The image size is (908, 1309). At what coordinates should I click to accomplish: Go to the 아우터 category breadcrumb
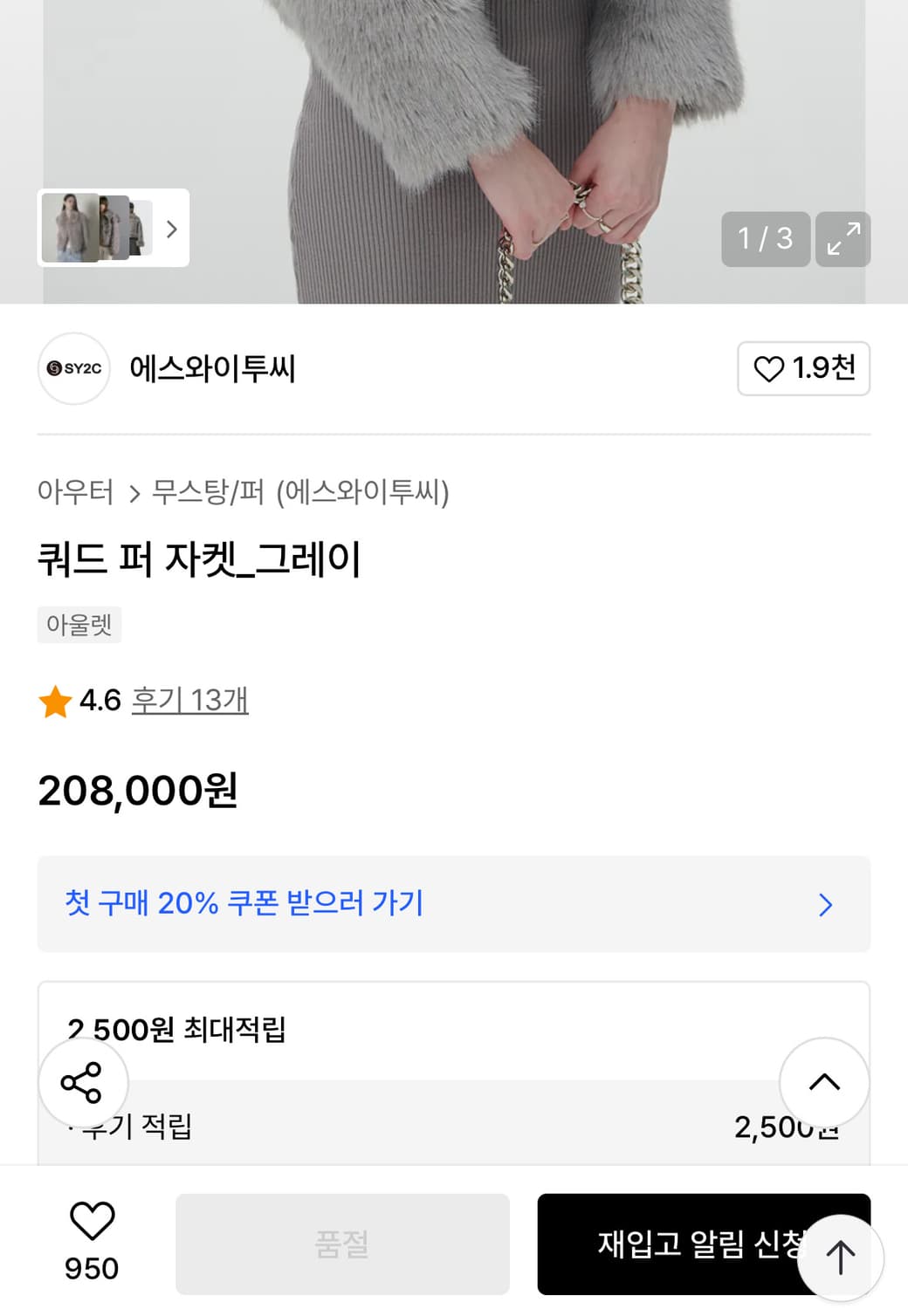(x=75, y=492)
